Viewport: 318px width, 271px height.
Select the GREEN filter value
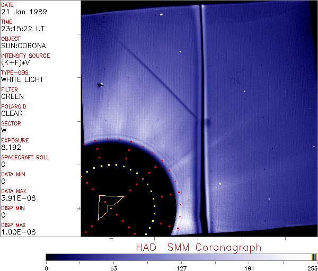[12, 96]
